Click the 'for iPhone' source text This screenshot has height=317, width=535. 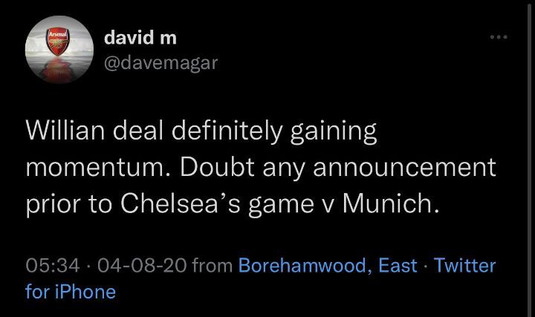pos(71,292)
